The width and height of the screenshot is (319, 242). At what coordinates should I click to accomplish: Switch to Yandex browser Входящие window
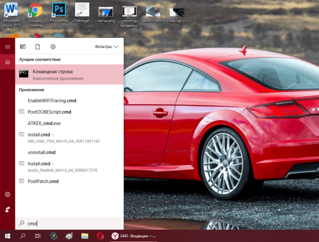133,236
